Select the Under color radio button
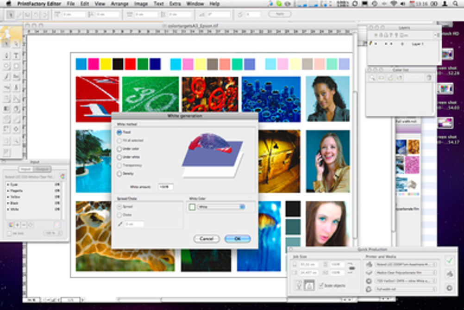Viewport: 464px width, 310px height. [119, 149]
